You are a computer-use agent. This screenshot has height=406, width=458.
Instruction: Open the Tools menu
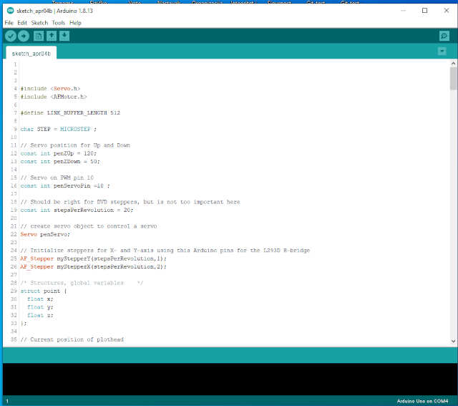pyautogui.click(x=59, y=23)
